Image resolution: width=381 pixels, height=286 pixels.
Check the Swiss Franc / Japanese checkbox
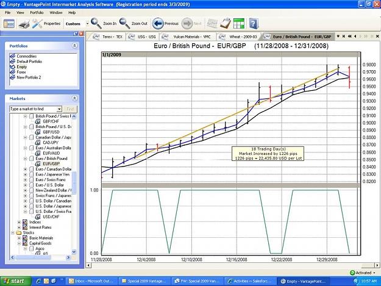pos(31,196)
